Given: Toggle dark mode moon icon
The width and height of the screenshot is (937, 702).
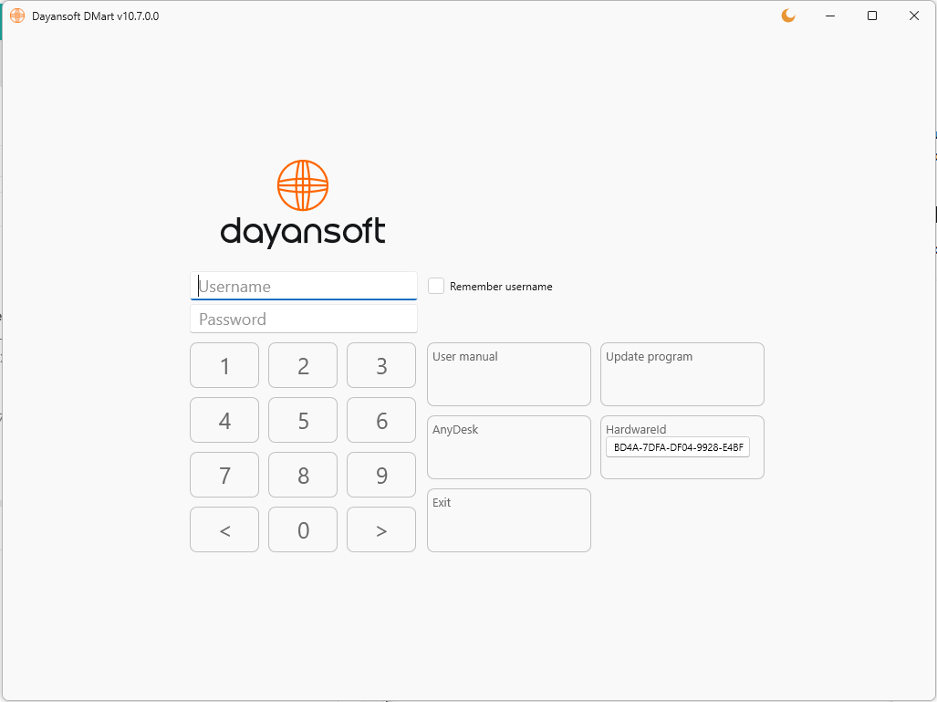Looking at the screenshot, I should [788, 16].
